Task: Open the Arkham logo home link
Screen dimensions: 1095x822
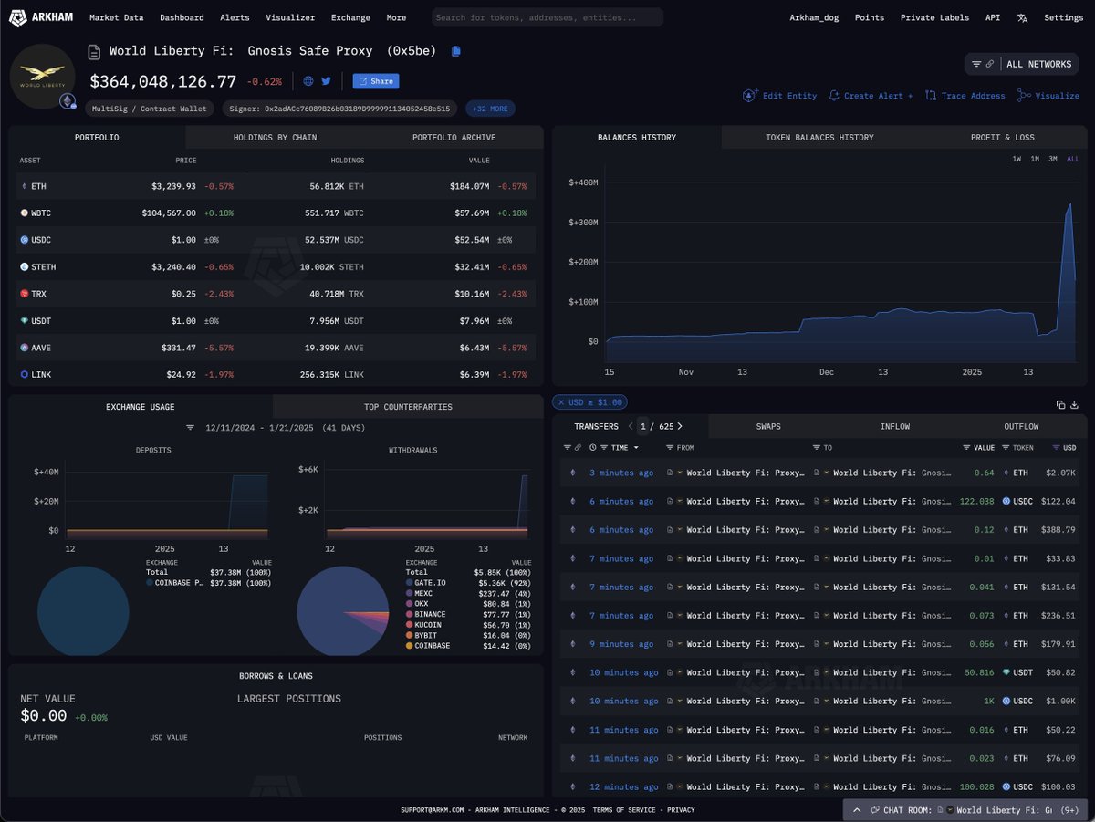Action: [41, 17]
